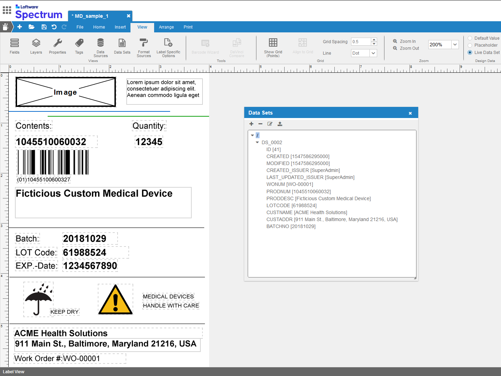Open Label Specific Options
The width and height of the screenshot is (501, 376).
[168, 48]
